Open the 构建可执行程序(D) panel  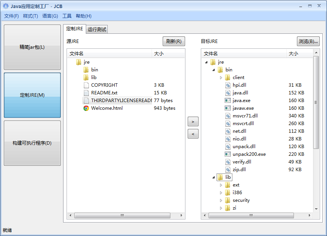(x=32, y=143)
